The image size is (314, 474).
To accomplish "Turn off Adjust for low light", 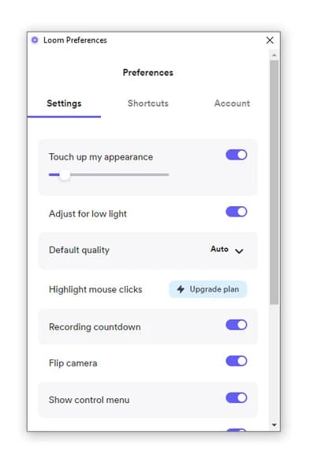I will (237, 212).
